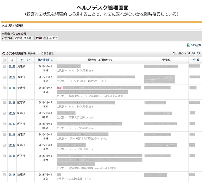Check the box for incident 21227
Screen dimensions: 203x183
[x=4, y=77]
